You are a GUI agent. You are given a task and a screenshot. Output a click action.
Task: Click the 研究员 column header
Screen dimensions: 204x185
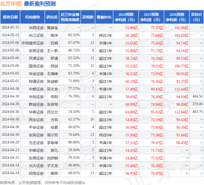[x=52, y=17]
